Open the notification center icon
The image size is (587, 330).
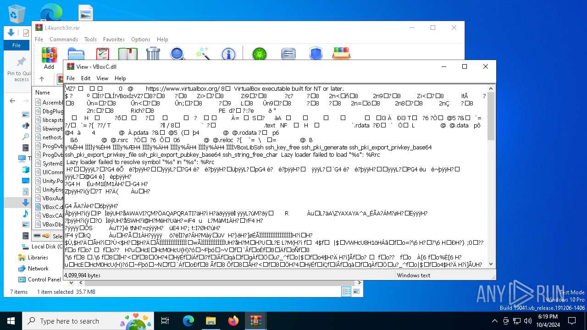tap(572, 321)
